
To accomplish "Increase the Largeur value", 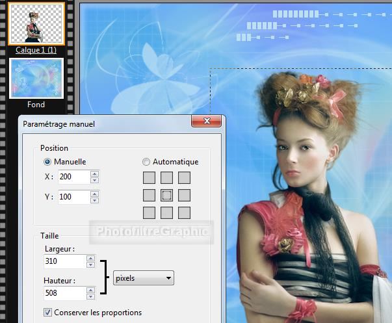I will pos(91,258).
